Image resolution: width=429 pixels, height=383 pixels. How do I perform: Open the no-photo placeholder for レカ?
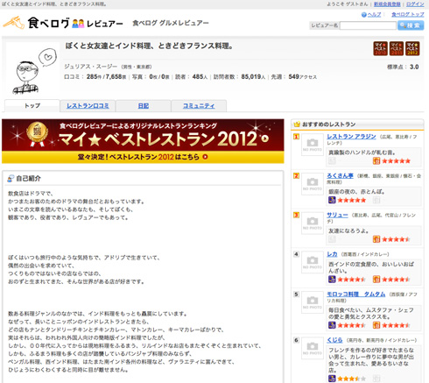tap(313, 262)
